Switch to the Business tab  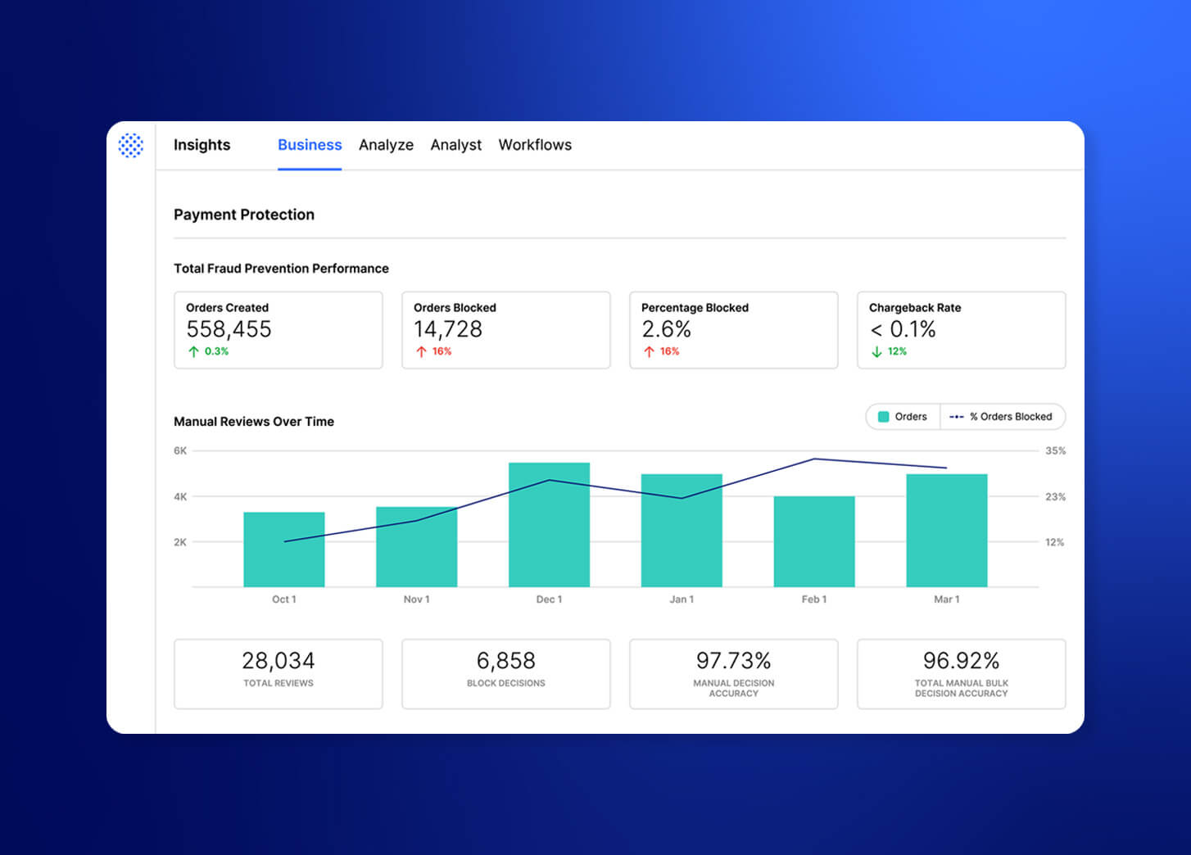click(310, 145)
